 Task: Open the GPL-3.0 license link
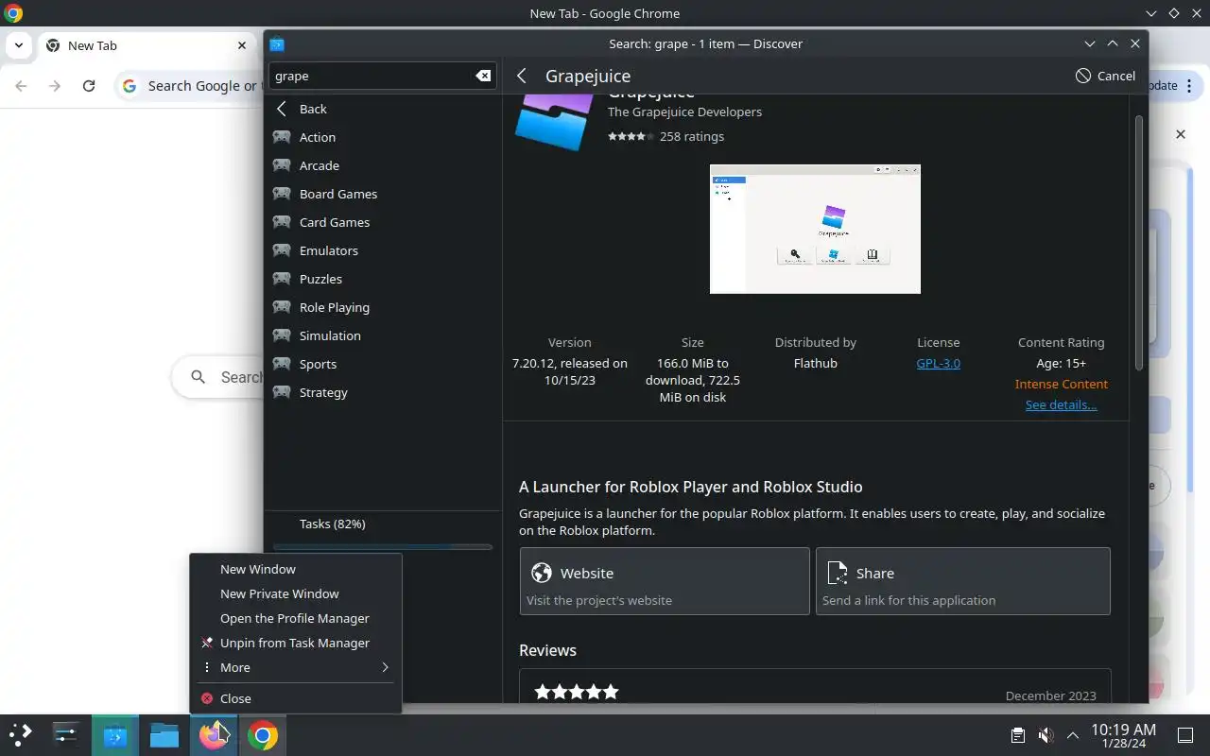click(939, 363)
